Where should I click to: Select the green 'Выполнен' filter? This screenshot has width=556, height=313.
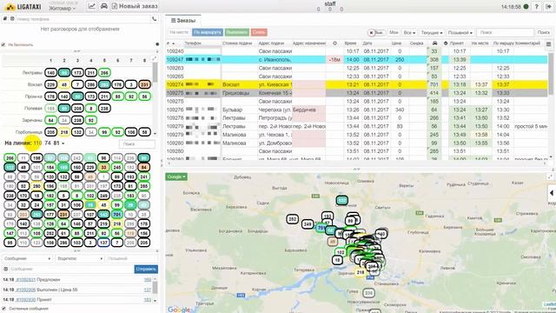click(236, 32)
